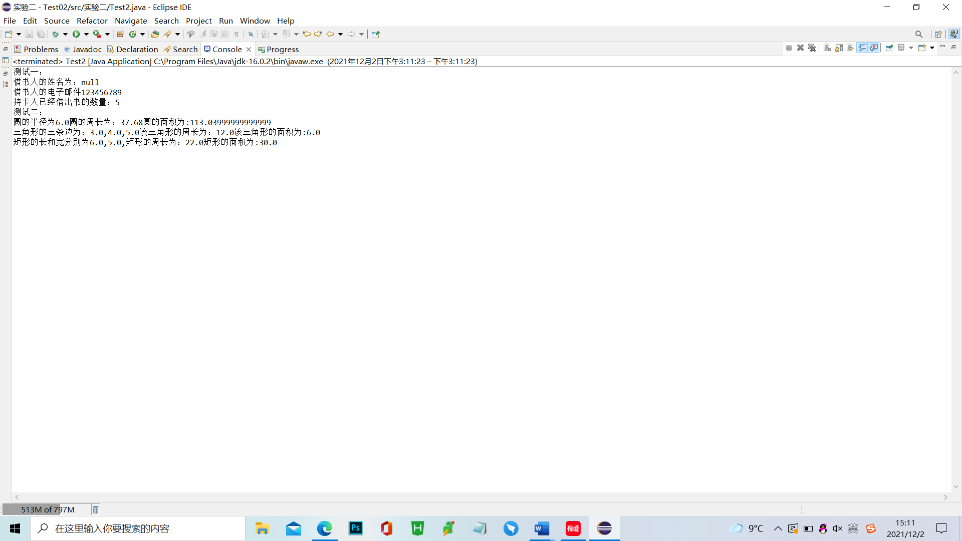The image size is (962, 541).
Task: Click Remove All Terminated Launches icon
Action: (x=812, y=48)
